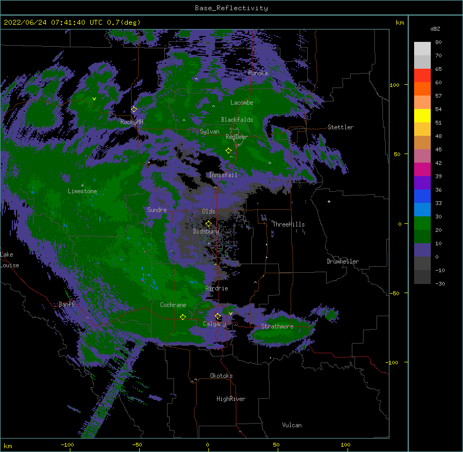Pick the red 60-65 dBZ legend swatch
The height and width of the screenshot is (452, 463).
(x=422, y=76)
